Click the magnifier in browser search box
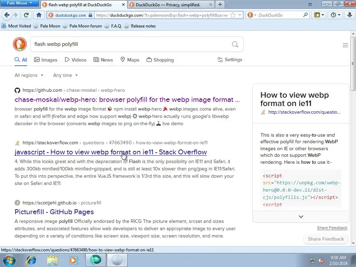 [305, 15]
